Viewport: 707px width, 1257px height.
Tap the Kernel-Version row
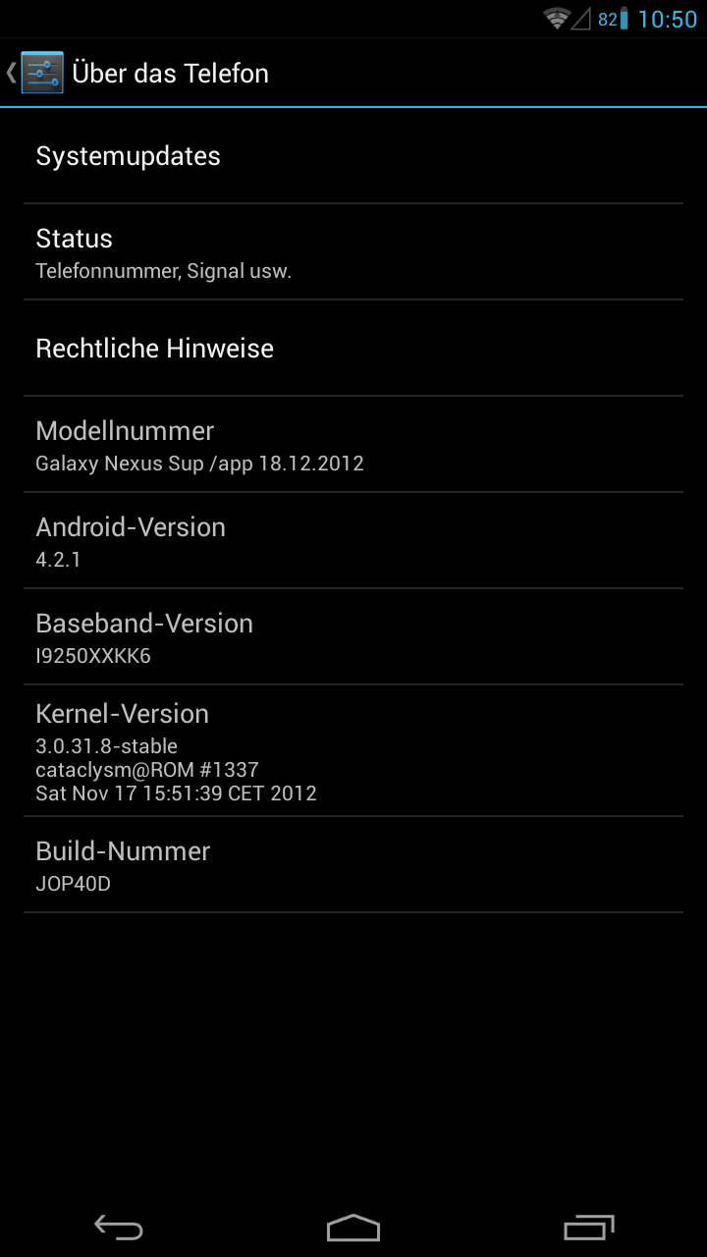pos(353,751)
